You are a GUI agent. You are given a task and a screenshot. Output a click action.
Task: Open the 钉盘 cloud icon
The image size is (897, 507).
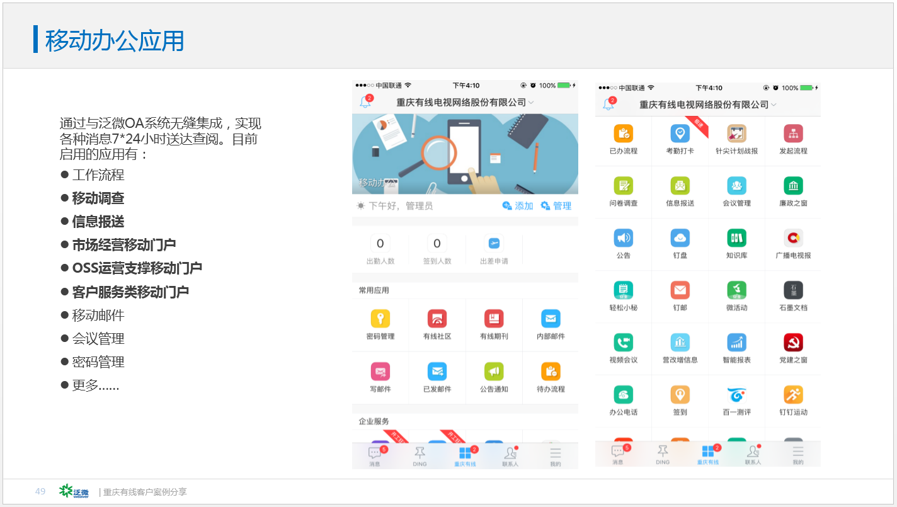[680, 238]
